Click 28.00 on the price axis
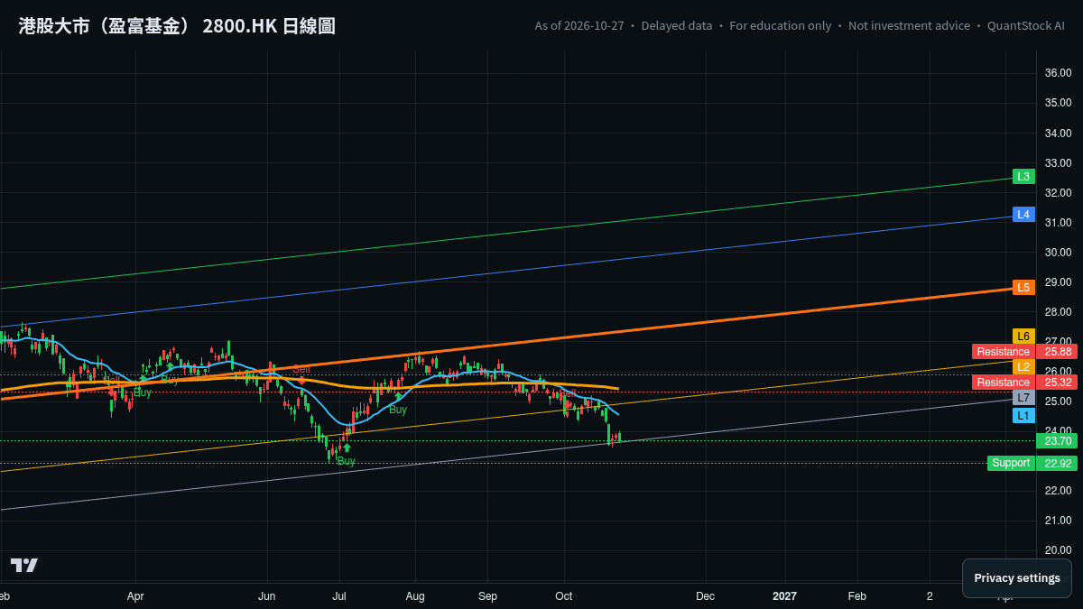 (1058, 311)
